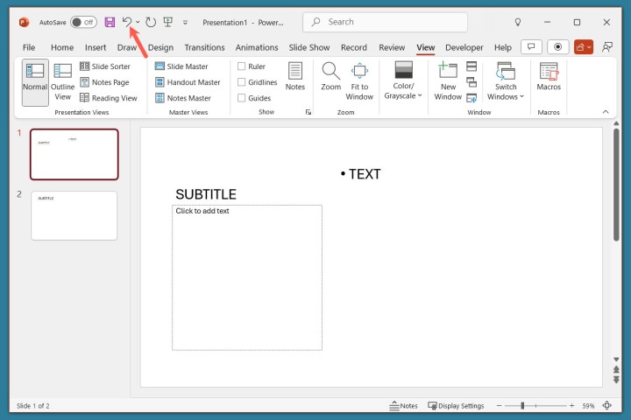
Task: Click the Arrange All icon
Action: tap(471, 66)
